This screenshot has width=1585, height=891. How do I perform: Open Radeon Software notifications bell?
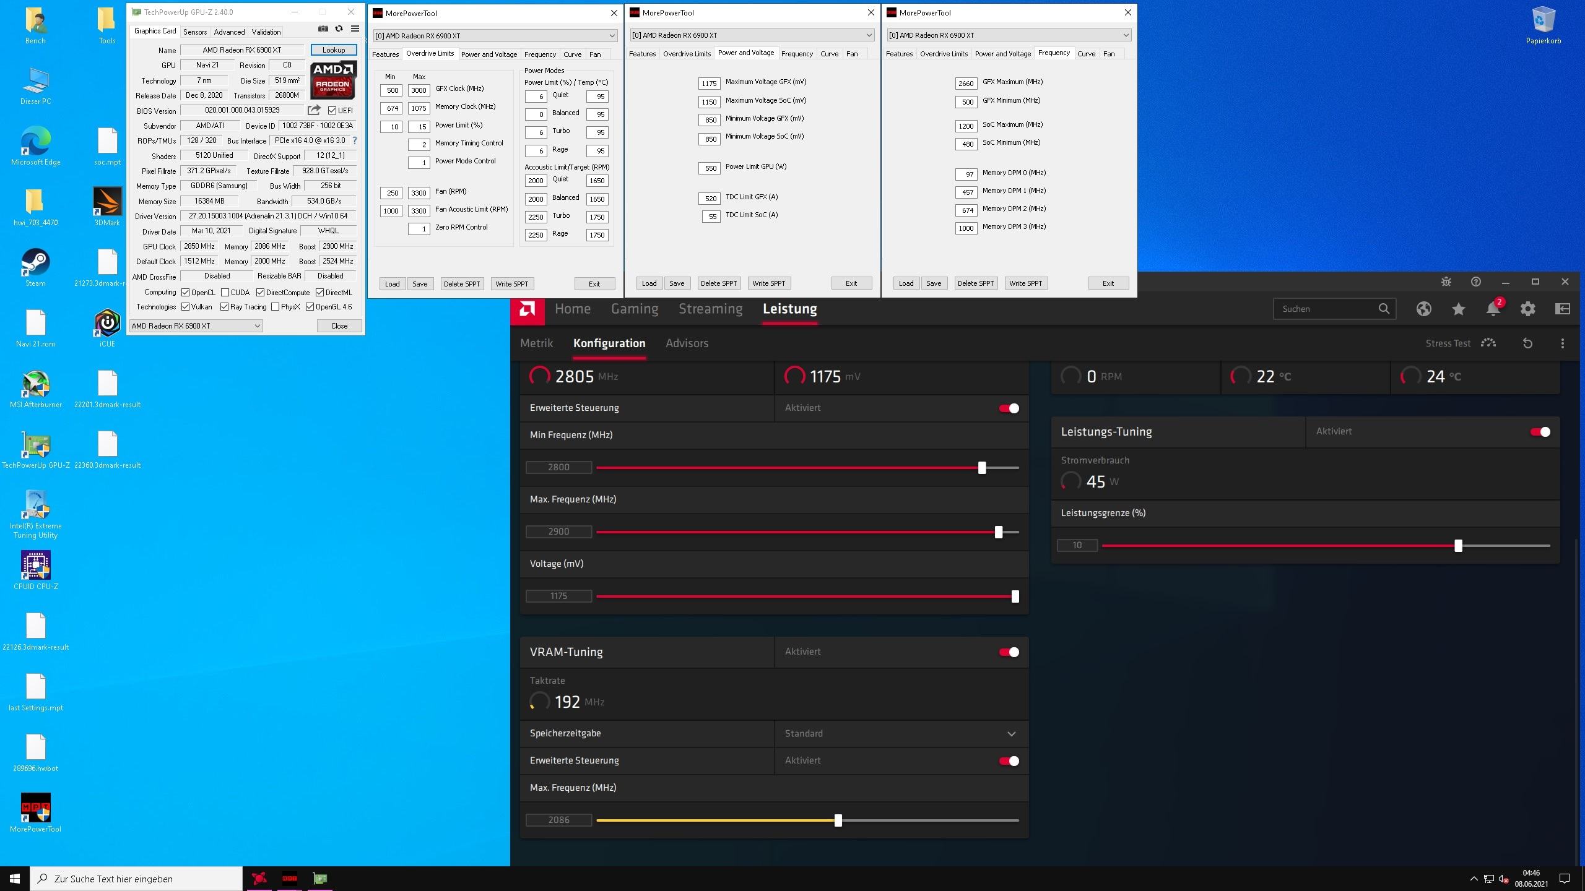[1493, 309]
